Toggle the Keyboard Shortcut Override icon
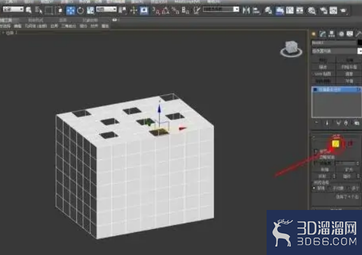 pyautogui.click(x=144, y=10)
